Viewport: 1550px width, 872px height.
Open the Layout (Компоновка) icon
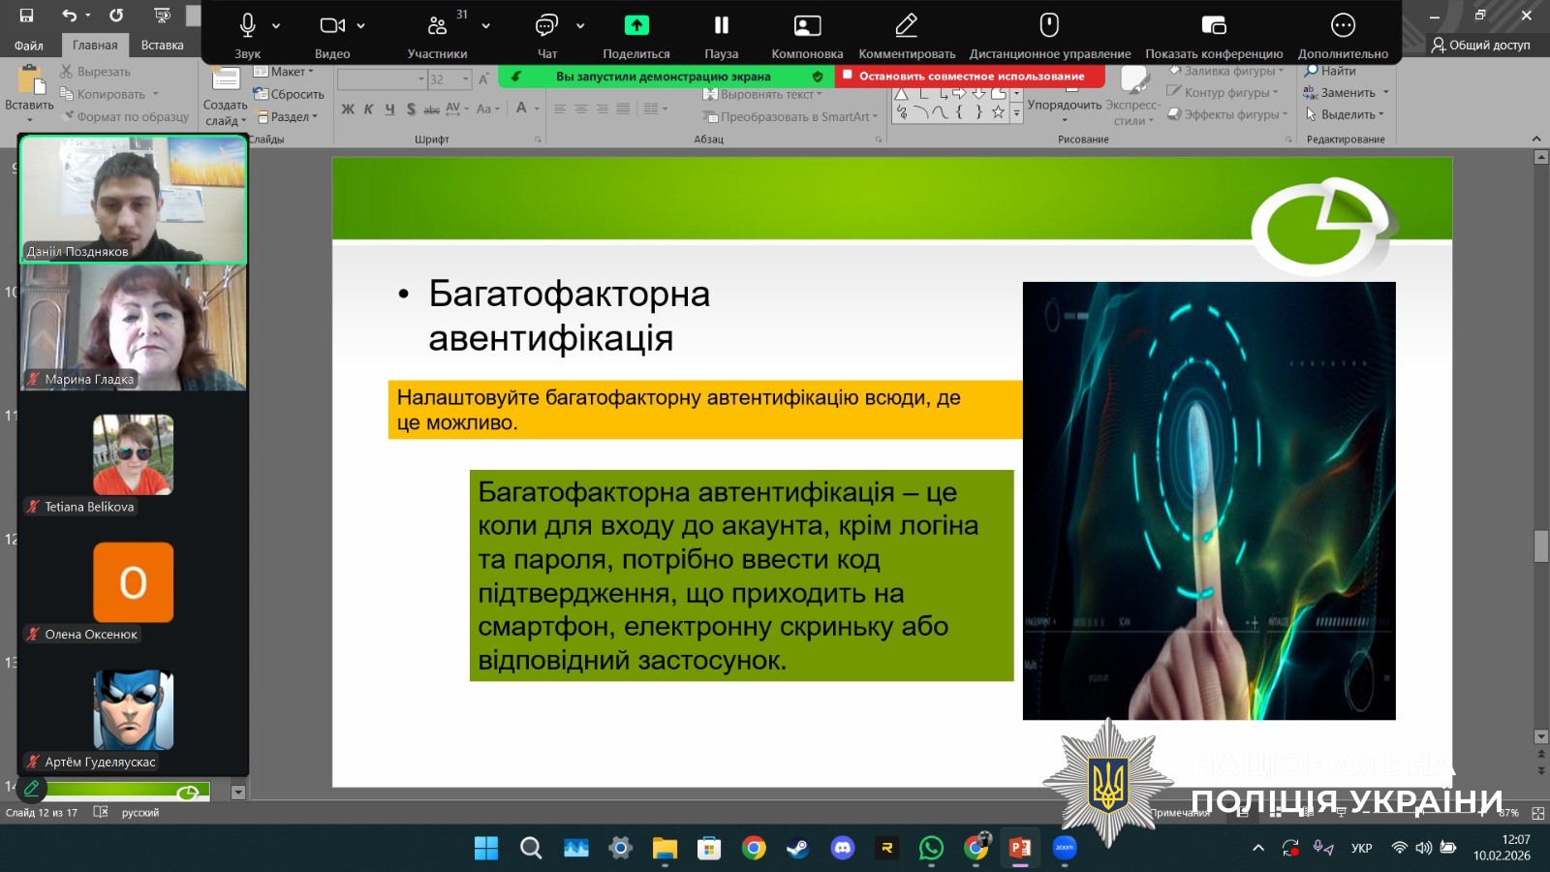click(807, 26)
